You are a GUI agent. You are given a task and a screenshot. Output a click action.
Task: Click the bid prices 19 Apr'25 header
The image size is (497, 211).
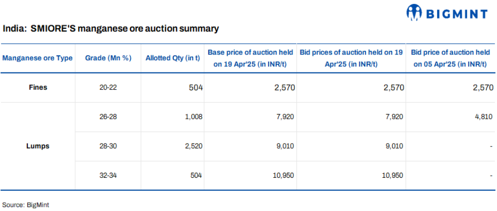pos(351,58)
